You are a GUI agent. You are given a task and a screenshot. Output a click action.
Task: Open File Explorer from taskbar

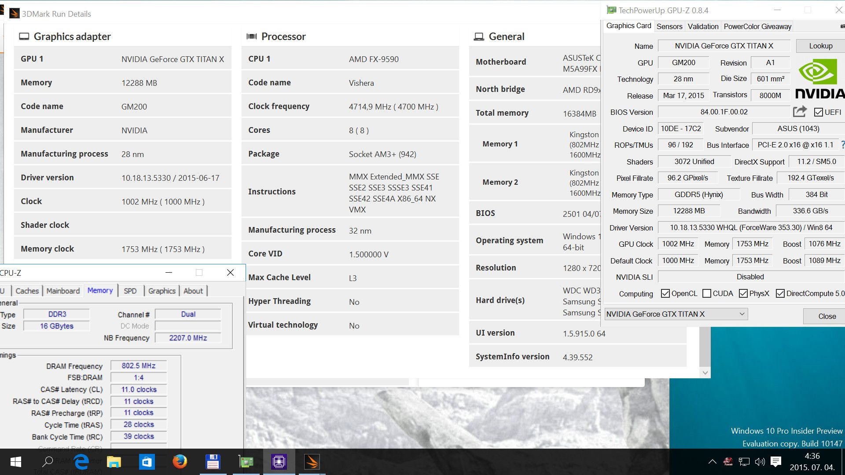[114, 462]
